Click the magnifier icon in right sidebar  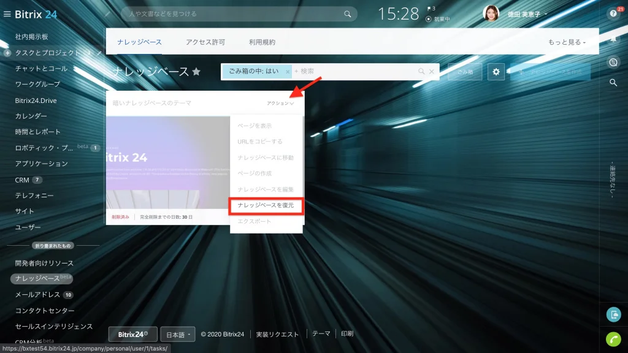[613, 83]
